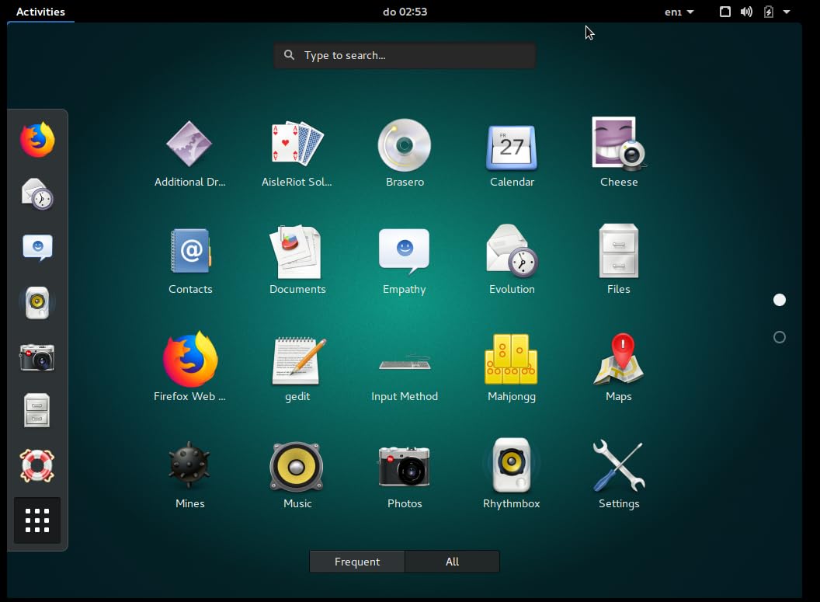Open system menu arrow

click(787, 12)
